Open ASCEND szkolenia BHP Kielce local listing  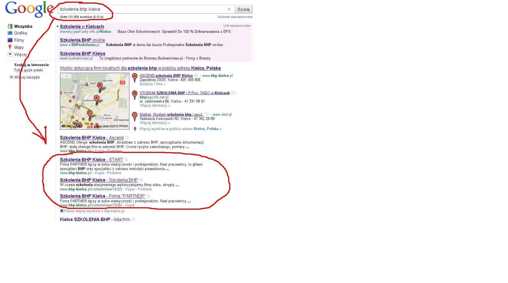[166, 76]
